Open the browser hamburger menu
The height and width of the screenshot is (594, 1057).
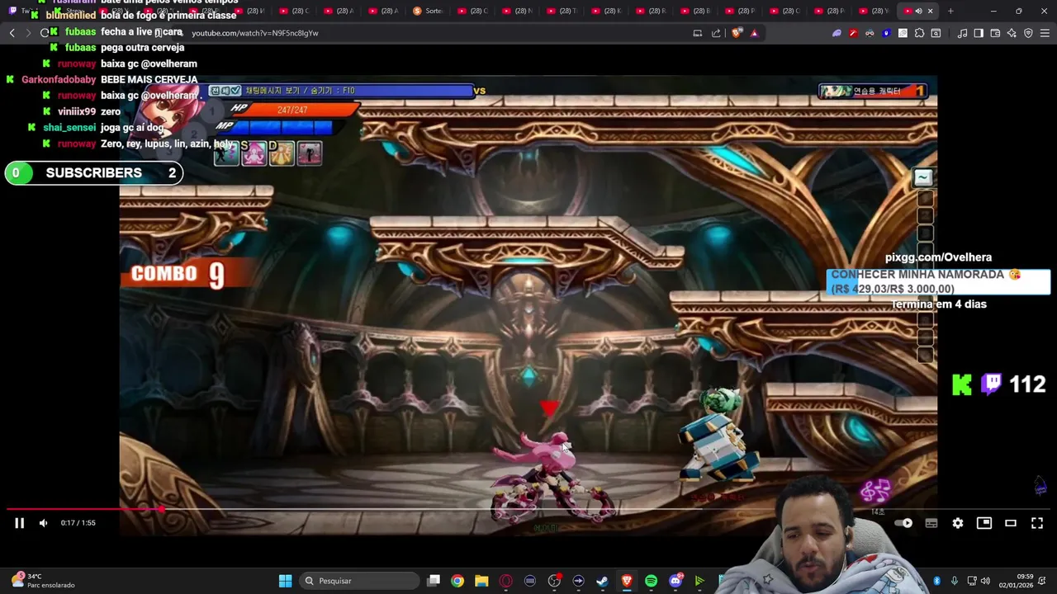click(1045, 33)
